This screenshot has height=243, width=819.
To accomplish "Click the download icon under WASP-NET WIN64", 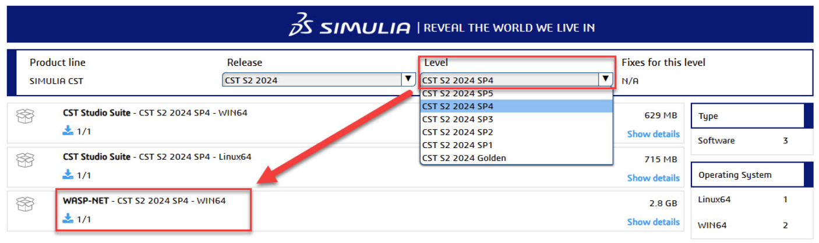I will 68,219.
